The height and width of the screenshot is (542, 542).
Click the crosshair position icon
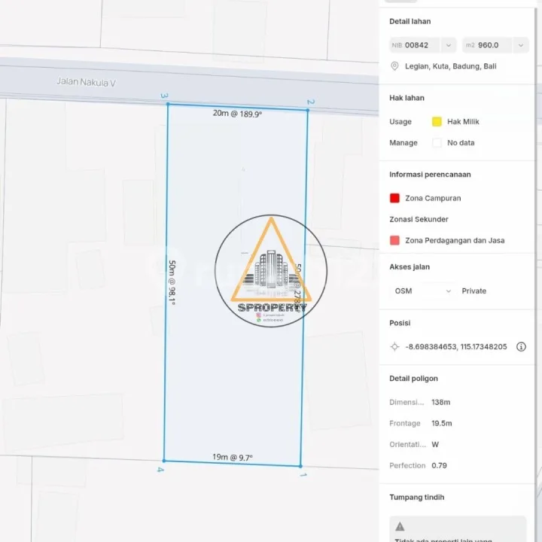coord(394,347)
